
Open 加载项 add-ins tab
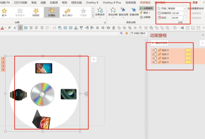54,3
